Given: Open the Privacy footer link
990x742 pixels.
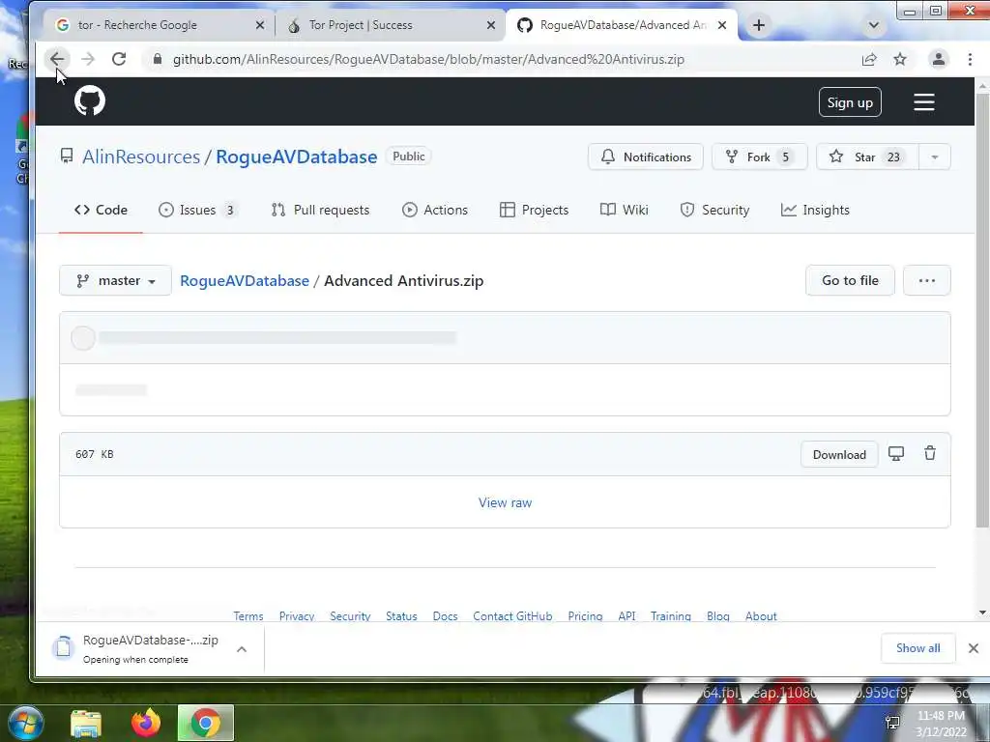Looking at the screenshot, I should [297, 615].
